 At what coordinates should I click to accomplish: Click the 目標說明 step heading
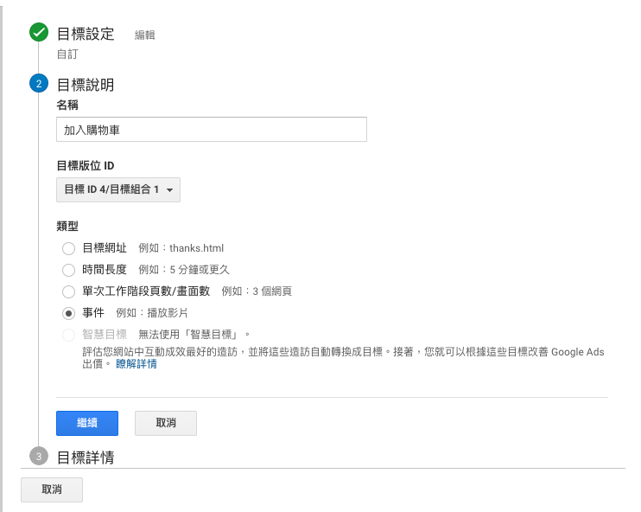(x=86, y=85)
